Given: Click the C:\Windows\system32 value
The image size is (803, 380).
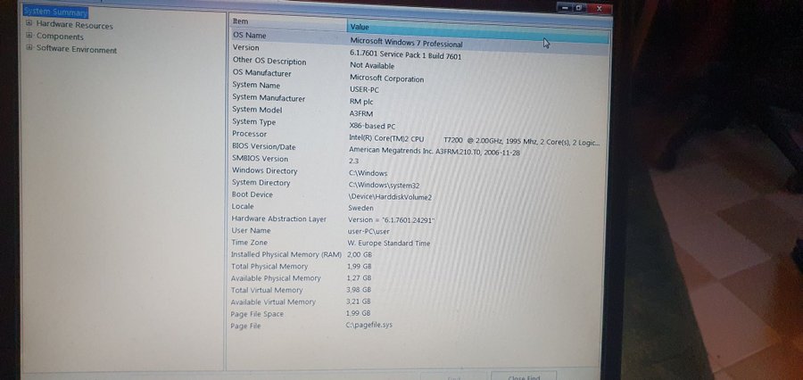Looking at the screenshot, I should pyautogui.click(x=384, y=186).
